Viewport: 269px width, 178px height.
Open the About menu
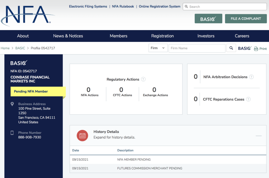click(23, 36)
